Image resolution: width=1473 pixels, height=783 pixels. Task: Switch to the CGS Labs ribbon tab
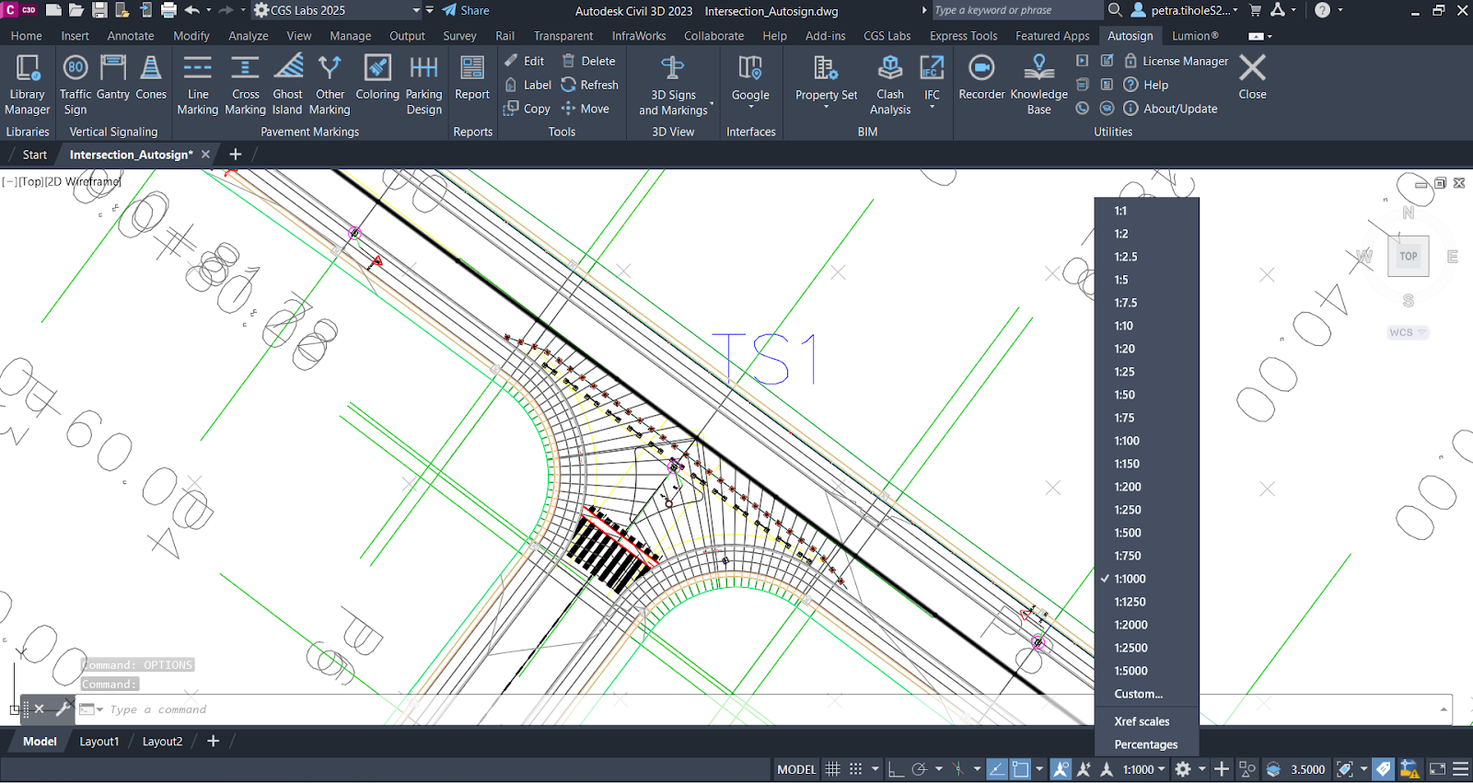coord(887,36)
